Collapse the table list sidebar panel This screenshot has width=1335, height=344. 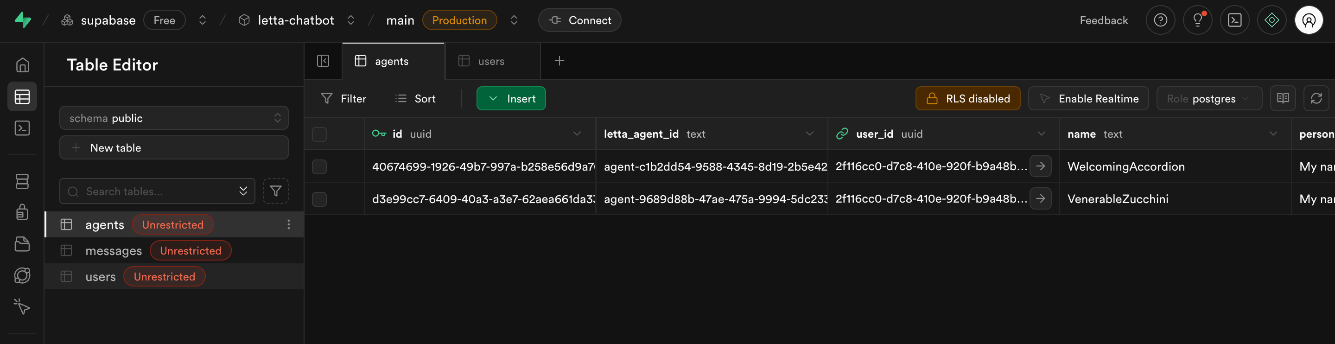(323, 61)
